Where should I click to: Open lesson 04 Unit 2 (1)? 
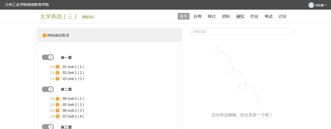click(73, 99)
